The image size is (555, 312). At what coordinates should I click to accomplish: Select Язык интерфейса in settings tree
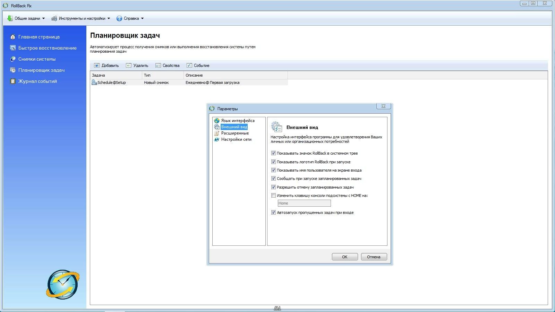(x=238, y=121)
